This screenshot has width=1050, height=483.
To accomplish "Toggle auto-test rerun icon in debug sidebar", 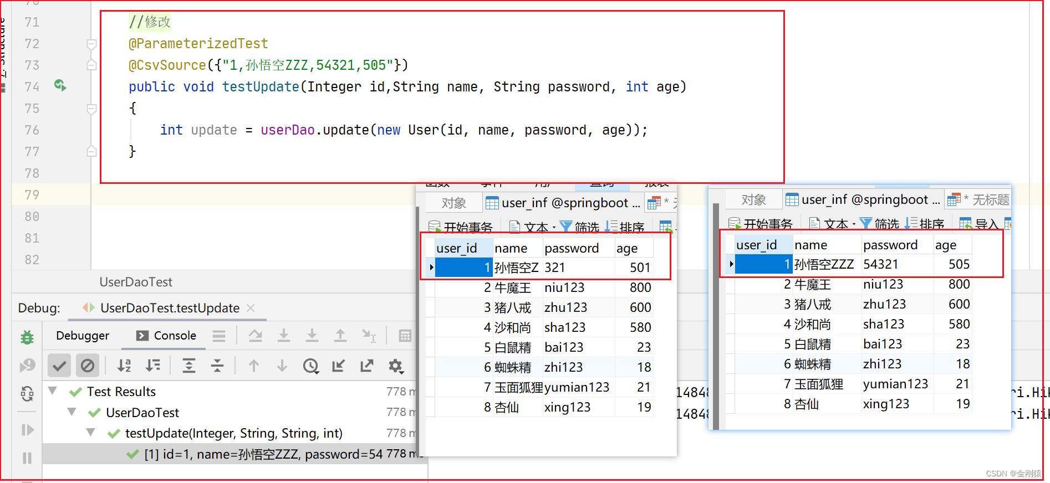I will (x=27, y=394).
